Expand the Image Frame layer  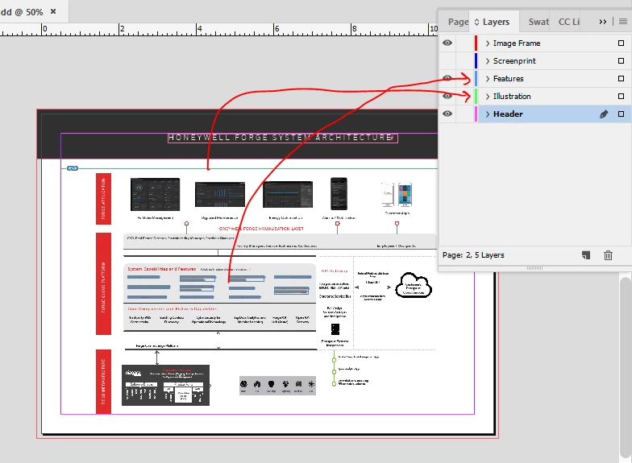pos(488,43)
